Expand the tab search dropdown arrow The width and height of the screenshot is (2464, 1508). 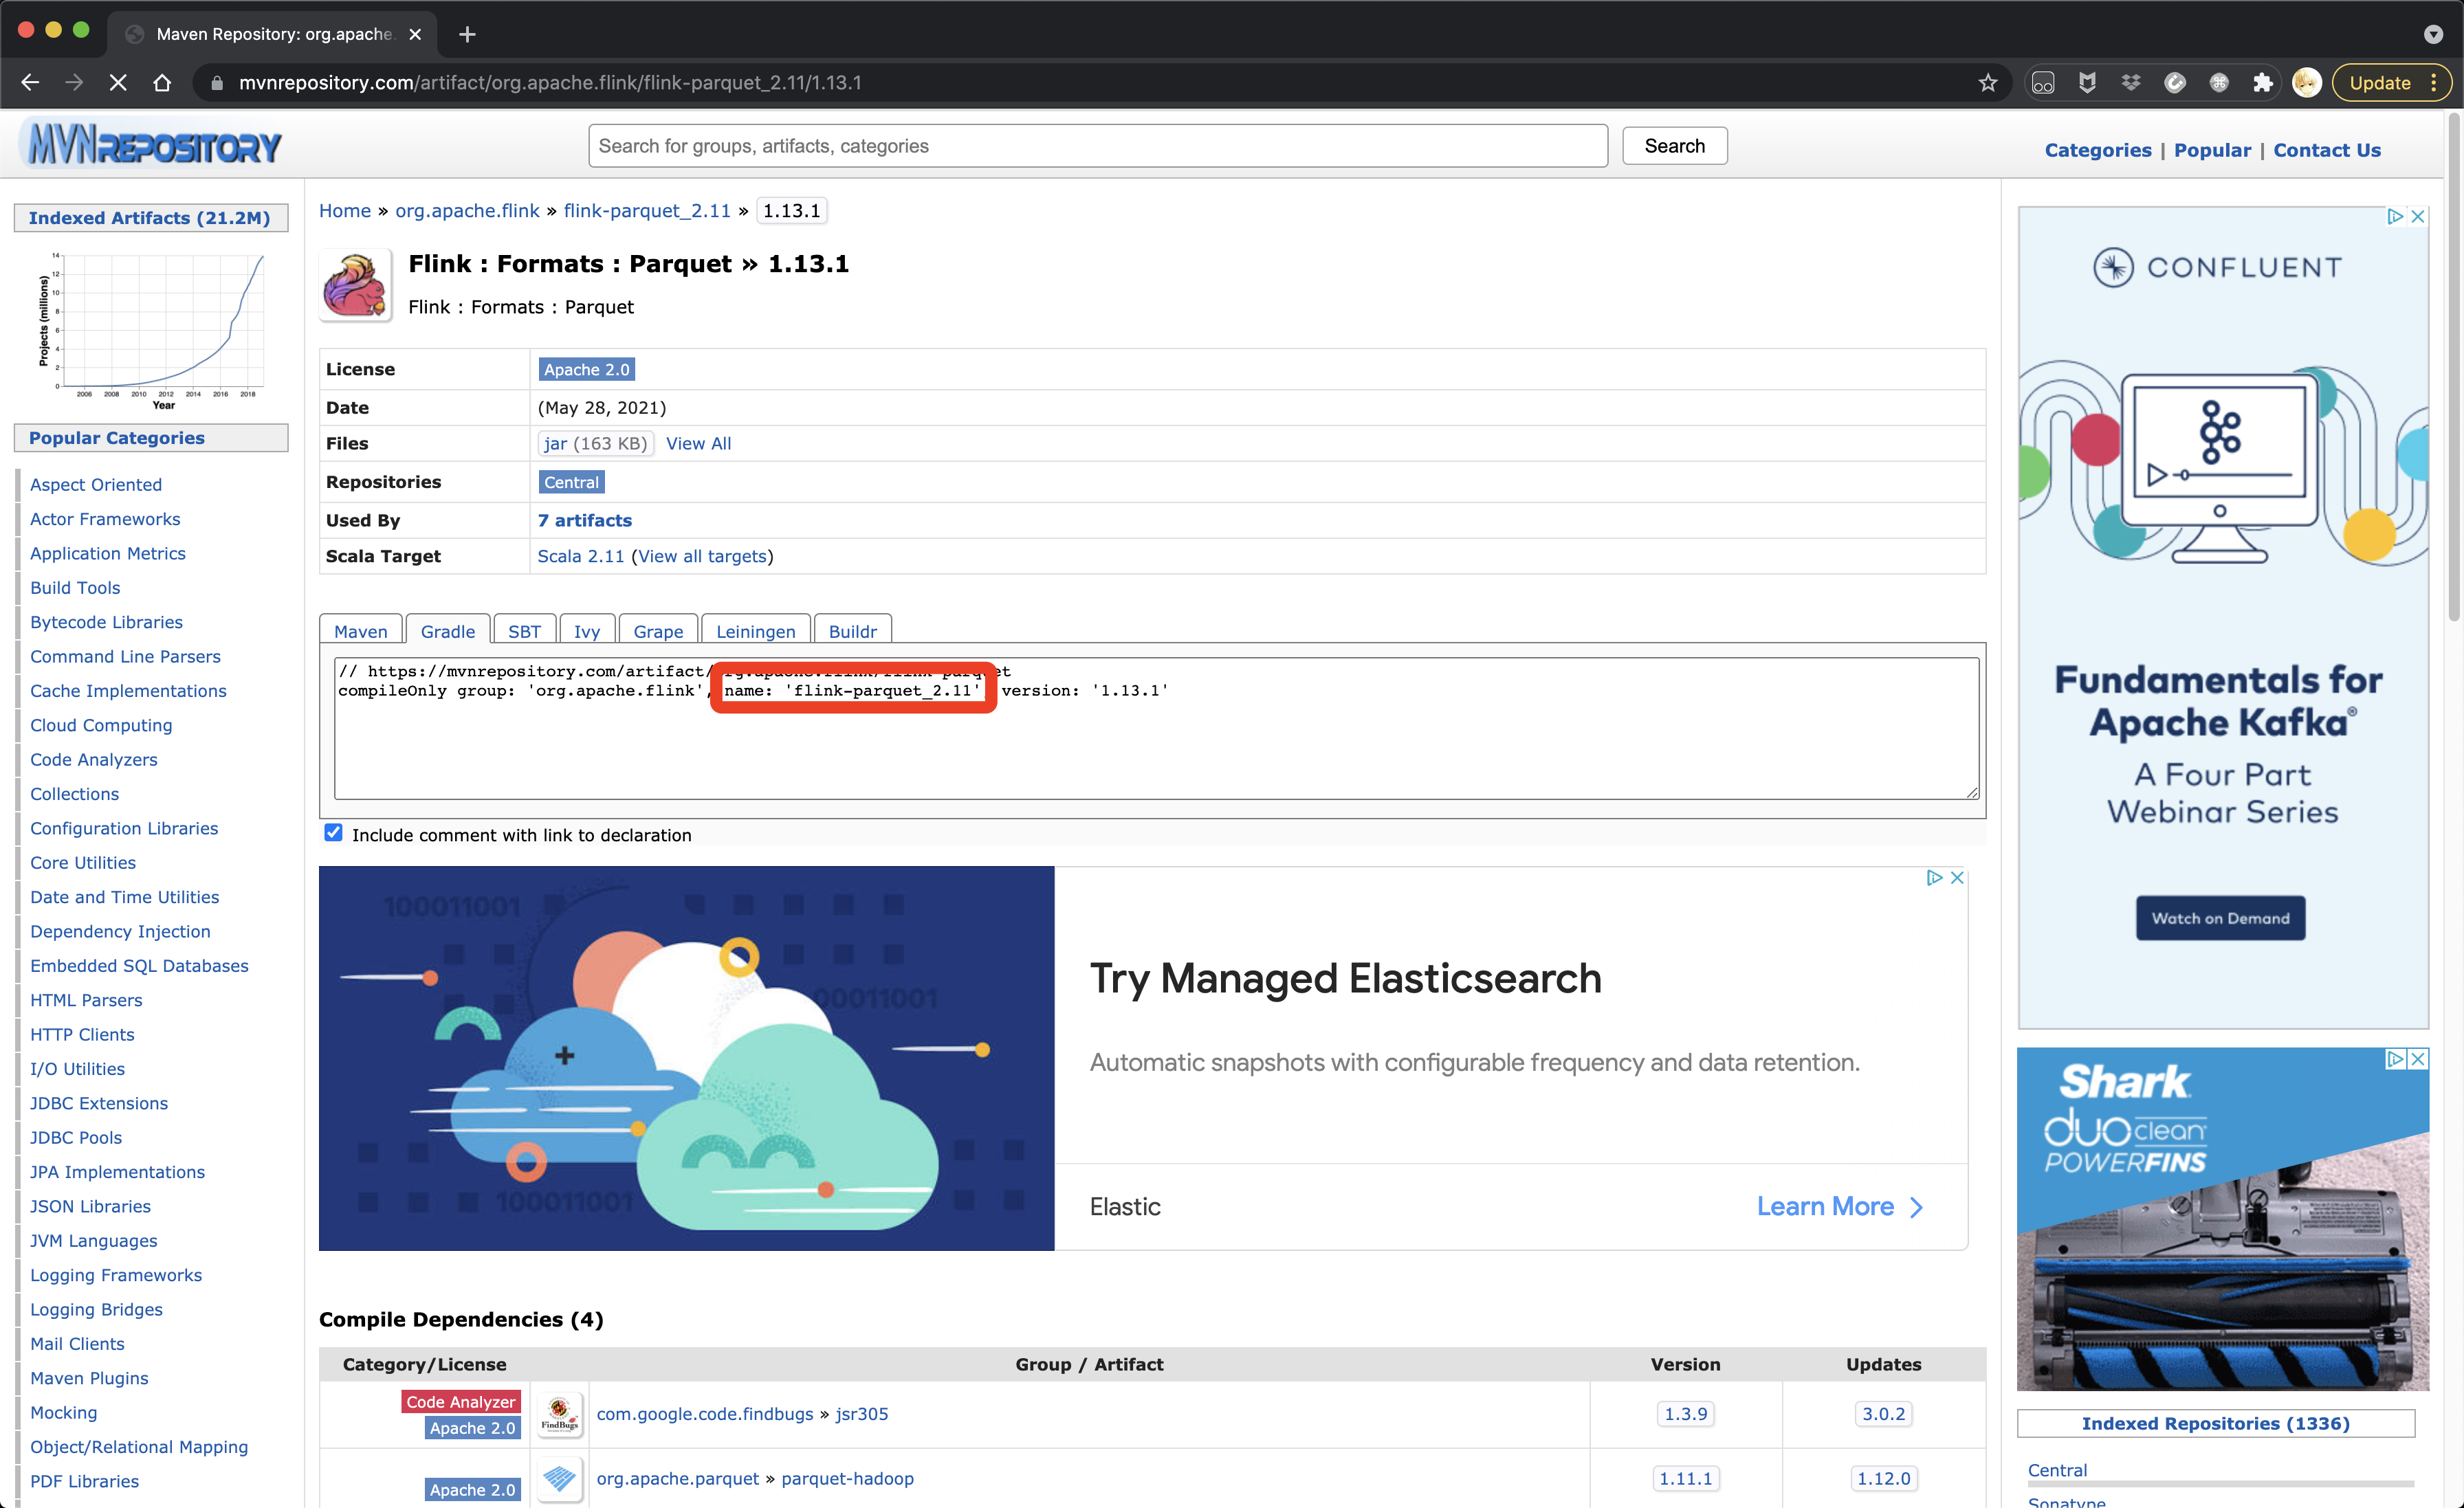[2433, 34]
